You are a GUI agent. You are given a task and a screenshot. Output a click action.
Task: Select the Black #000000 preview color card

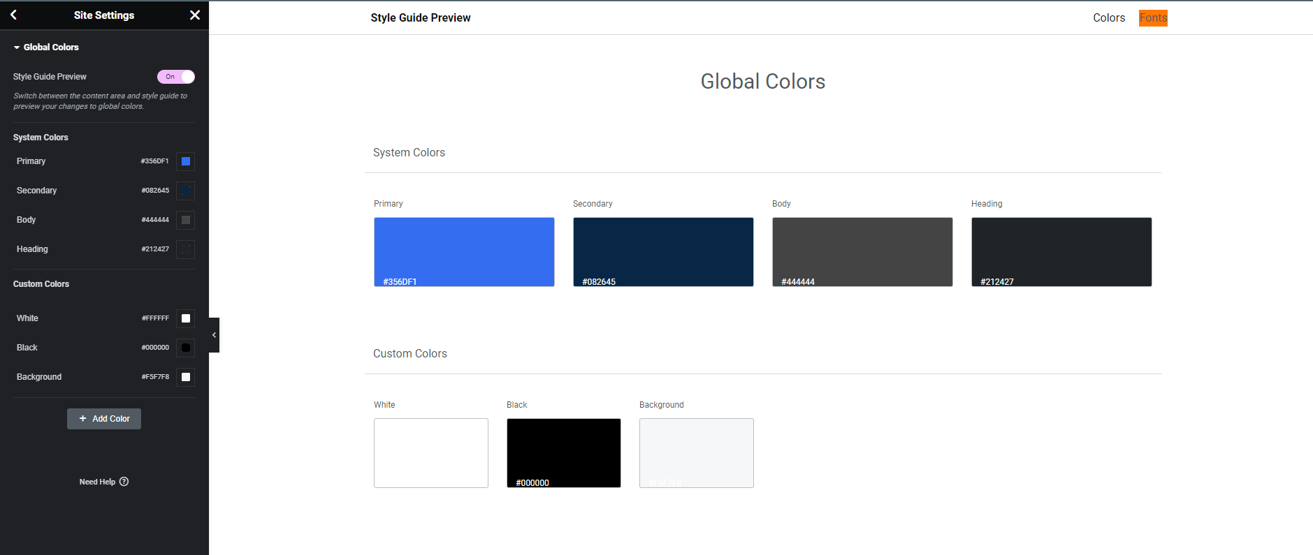564,453
